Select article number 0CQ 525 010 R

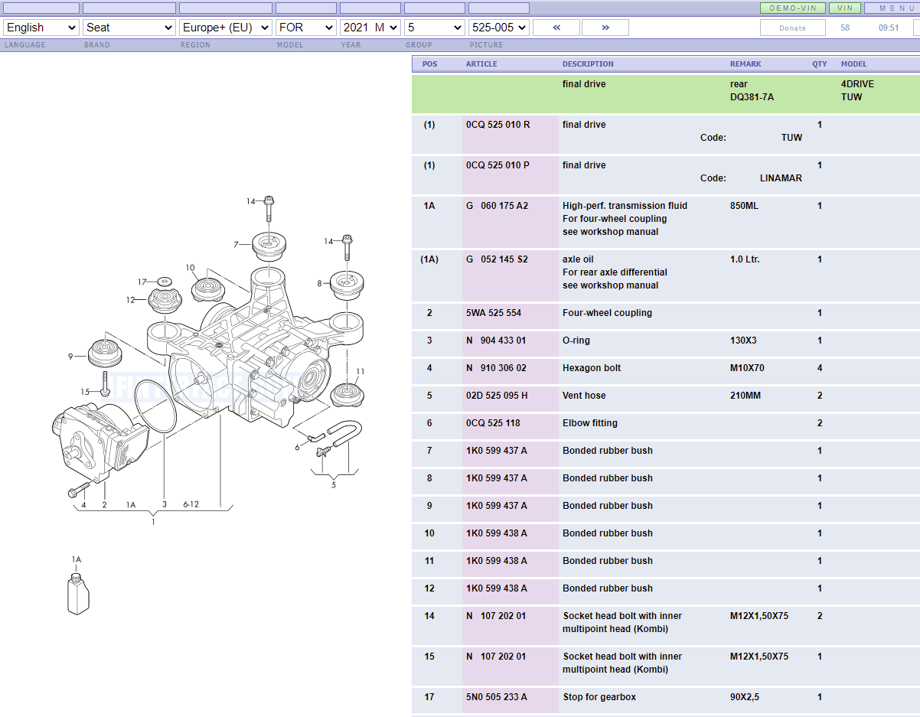(x=498, y=125)
